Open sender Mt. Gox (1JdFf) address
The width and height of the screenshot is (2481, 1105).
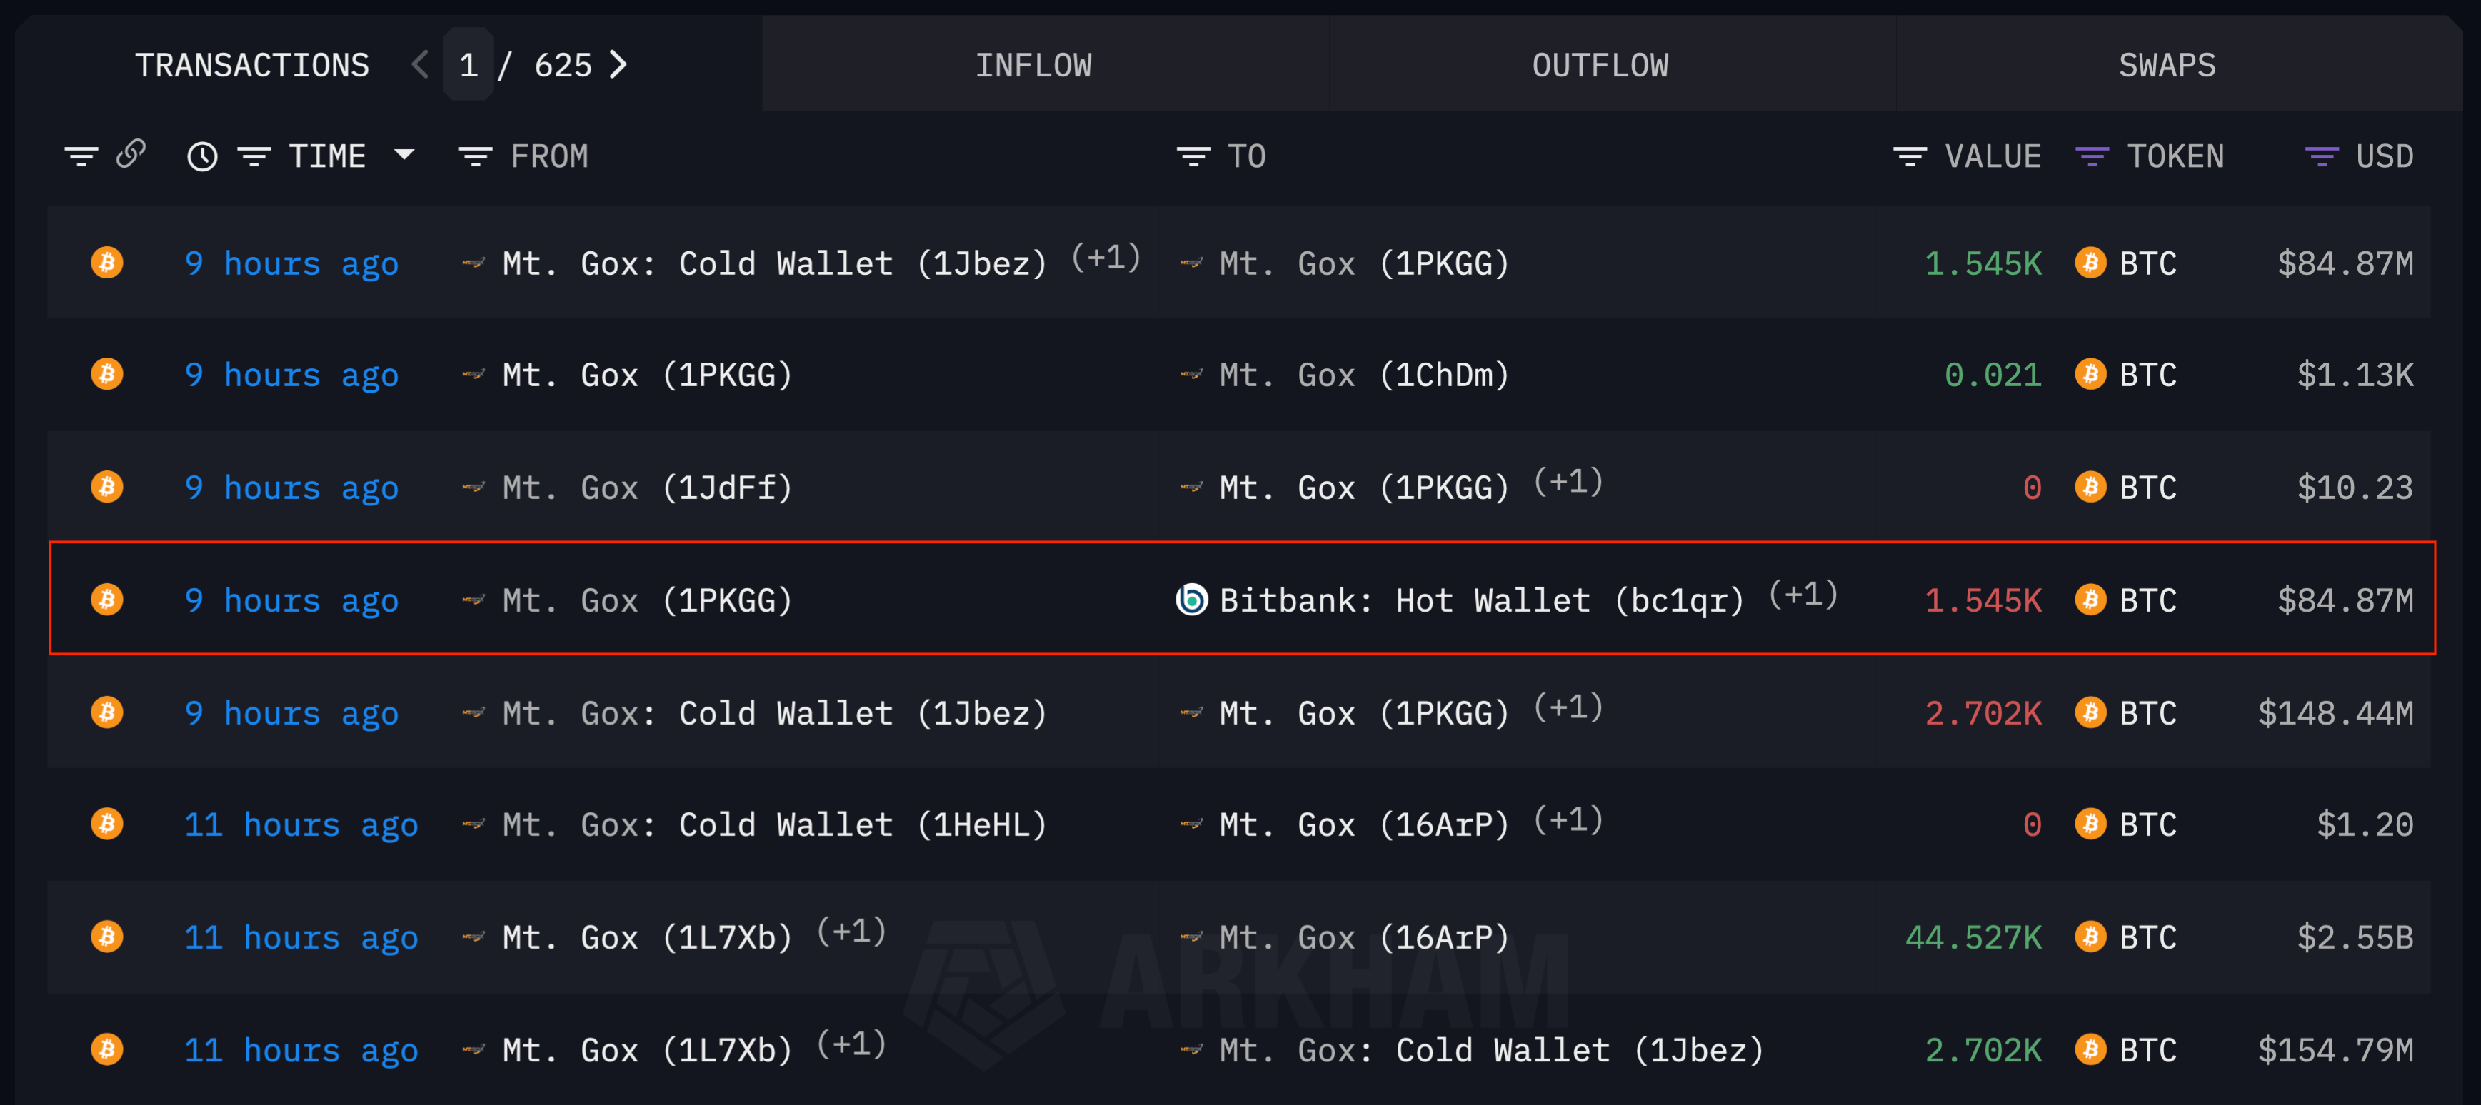647,488
